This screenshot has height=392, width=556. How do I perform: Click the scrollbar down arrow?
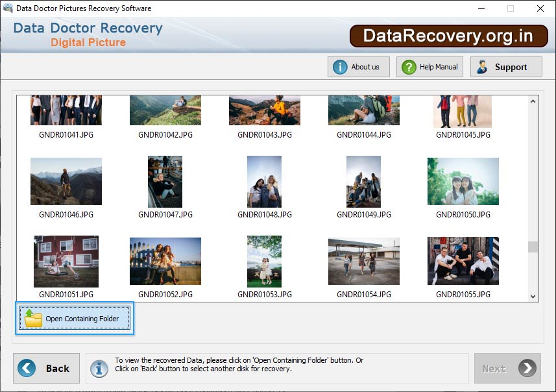(x=533, y=296)
